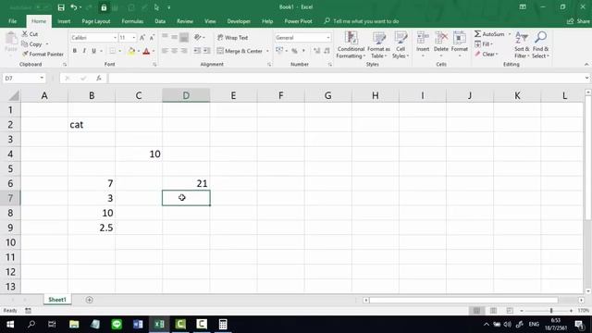Screen dimensions: 592x333
Task: Click the Copy command
Action: point(31,44)
